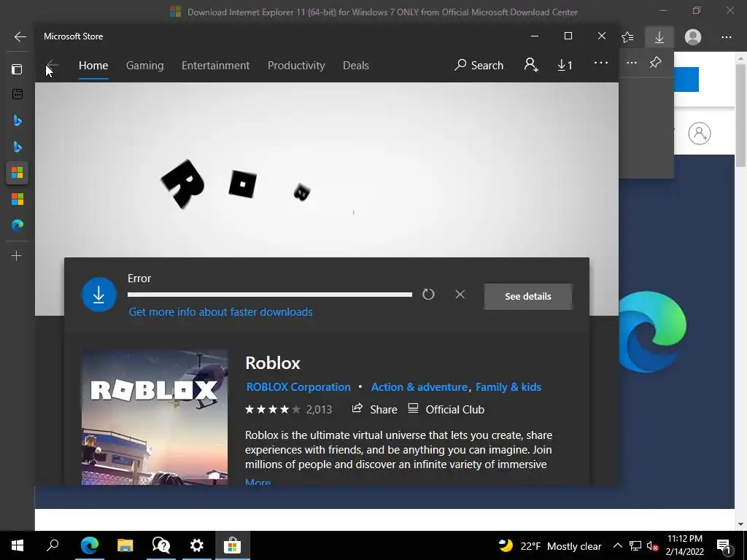This screenshot has width=747, height=560.
Task: Open taskbar search magnifier
Action: click(x=53, y=545)
